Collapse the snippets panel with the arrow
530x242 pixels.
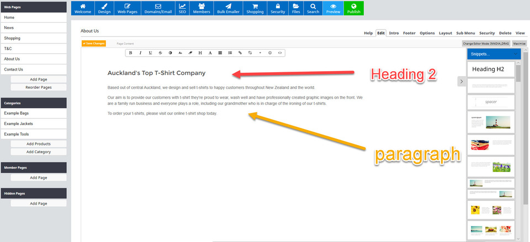(x=461, y=81)
